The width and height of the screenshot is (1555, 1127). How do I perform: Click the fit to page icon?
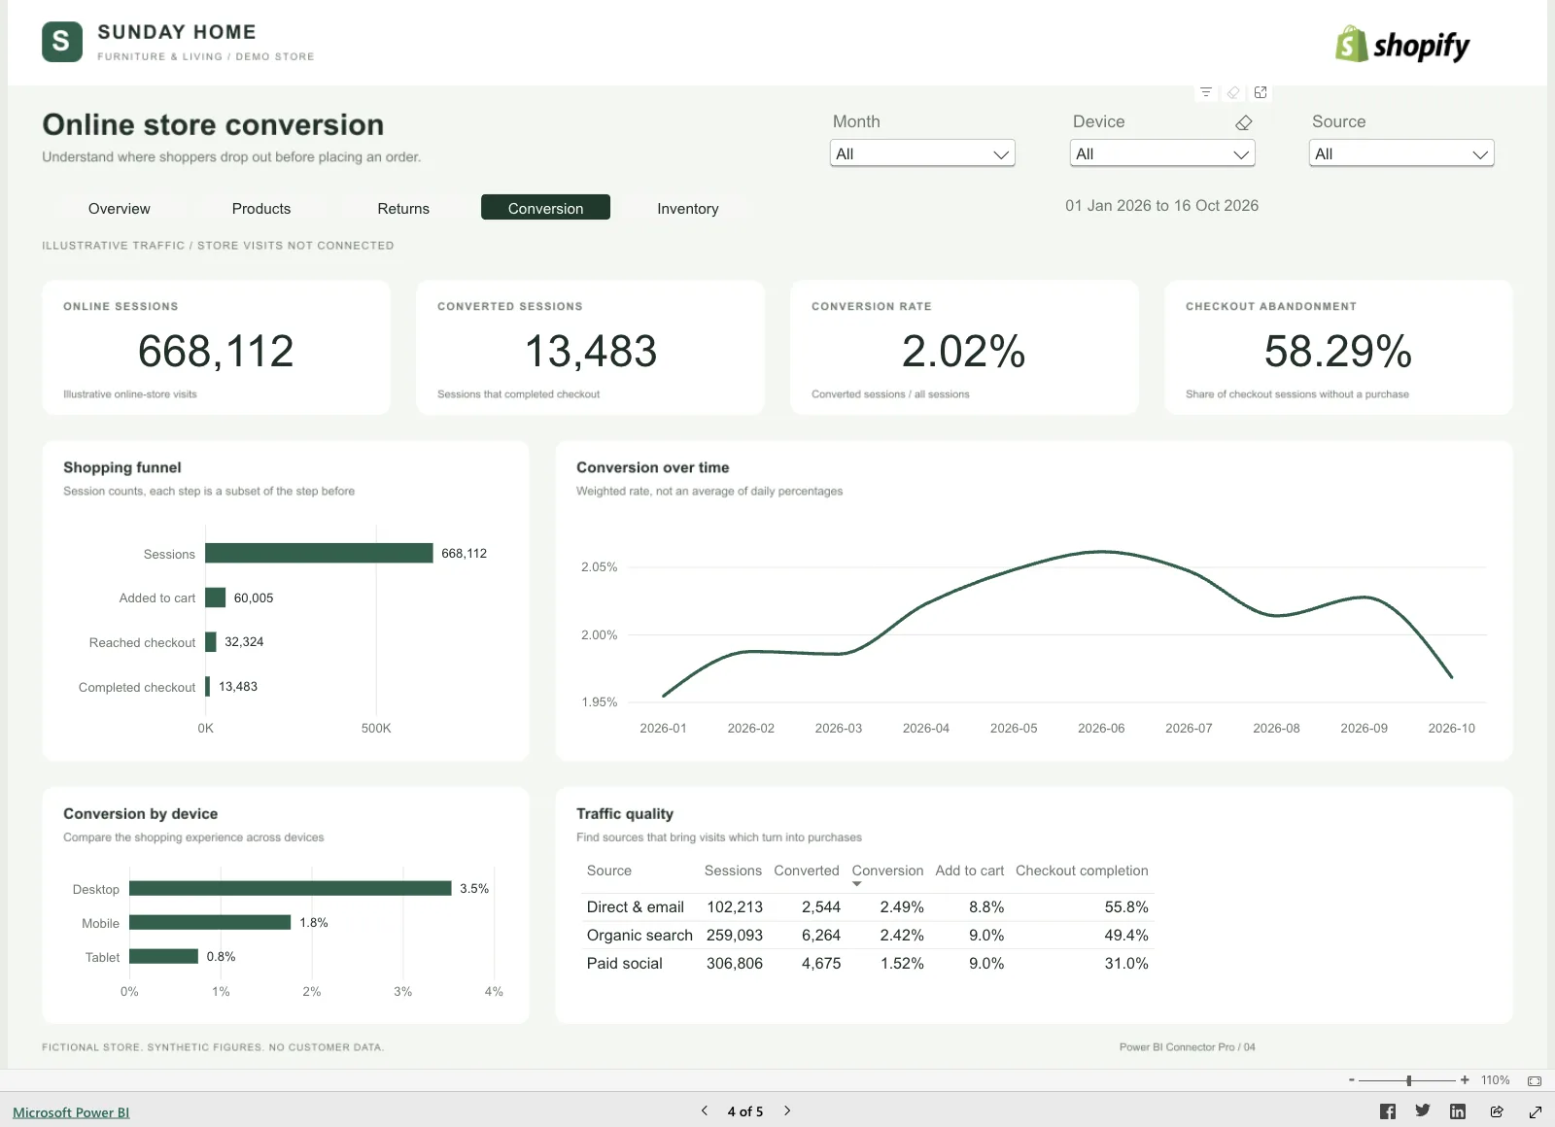[x=1535, y=1080]
